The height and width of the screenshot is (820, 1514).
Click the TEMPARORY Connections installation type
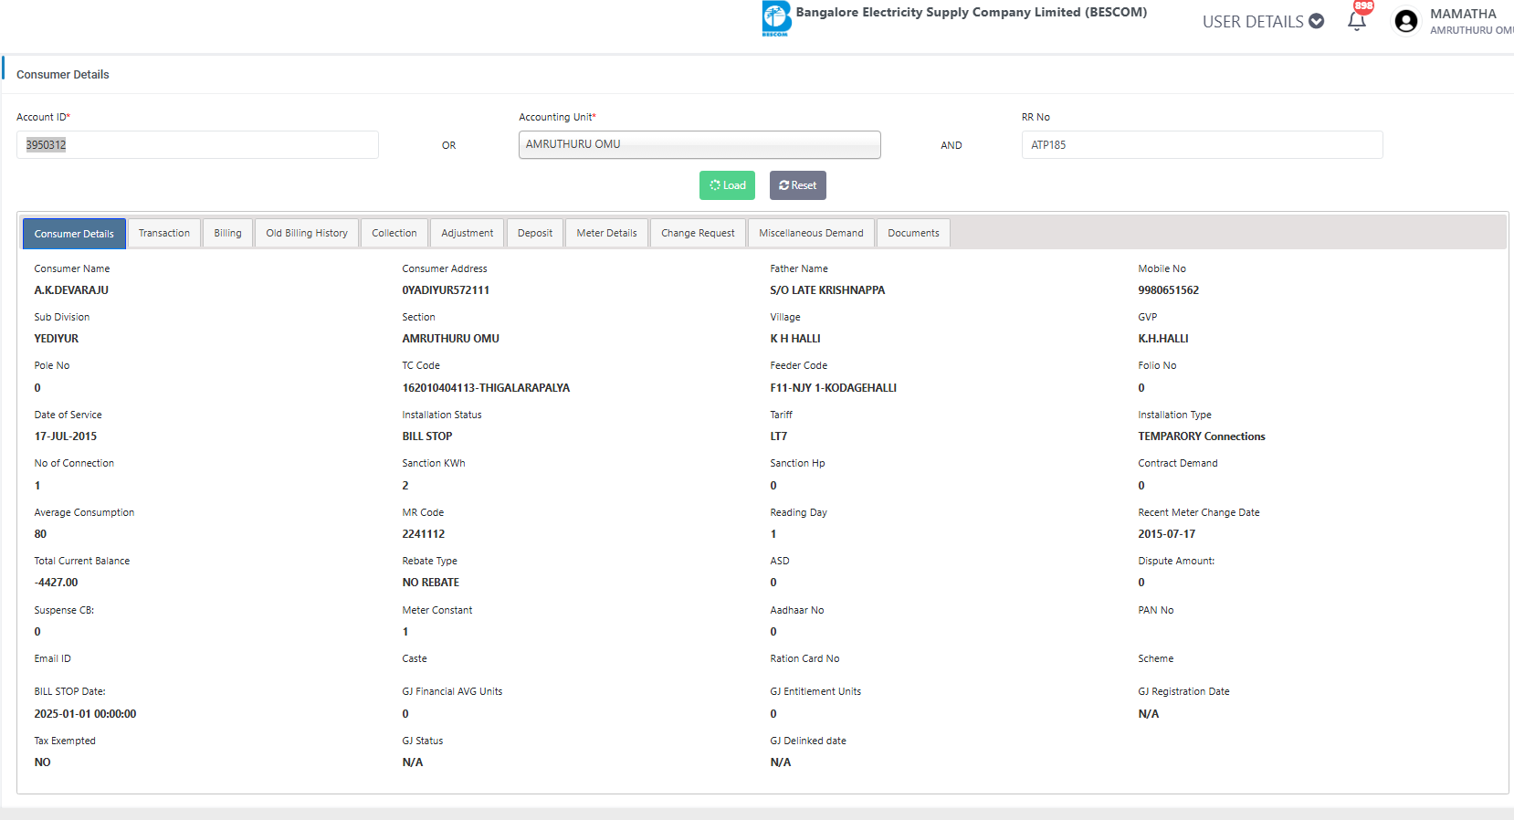1202,436
